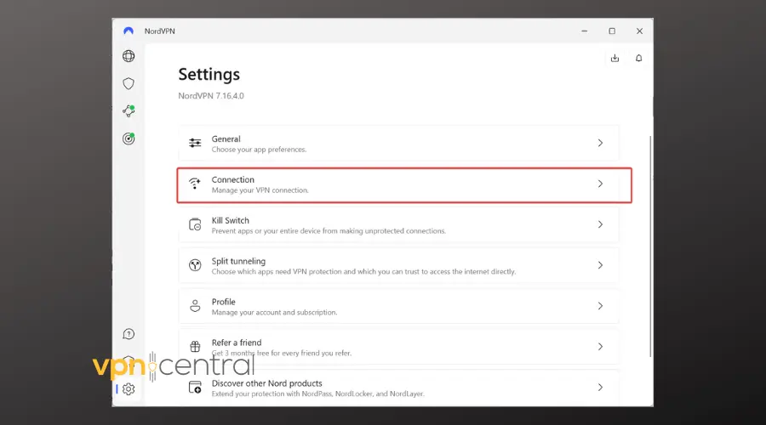Click the 'Prevent apps or your entire device' description

point(329,231)
